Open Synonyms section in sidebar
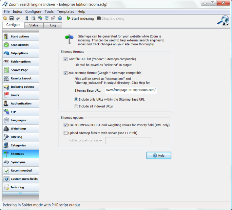 (21, 162)
